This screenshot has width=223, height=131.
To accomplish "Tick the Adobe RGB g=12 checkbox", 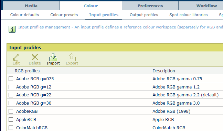I will (x=11, y=87).
